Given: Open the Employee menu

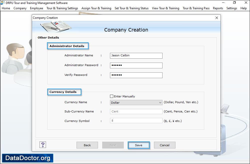Looking at the screenshot, I should pyautogui.click(x=36, y=8).
